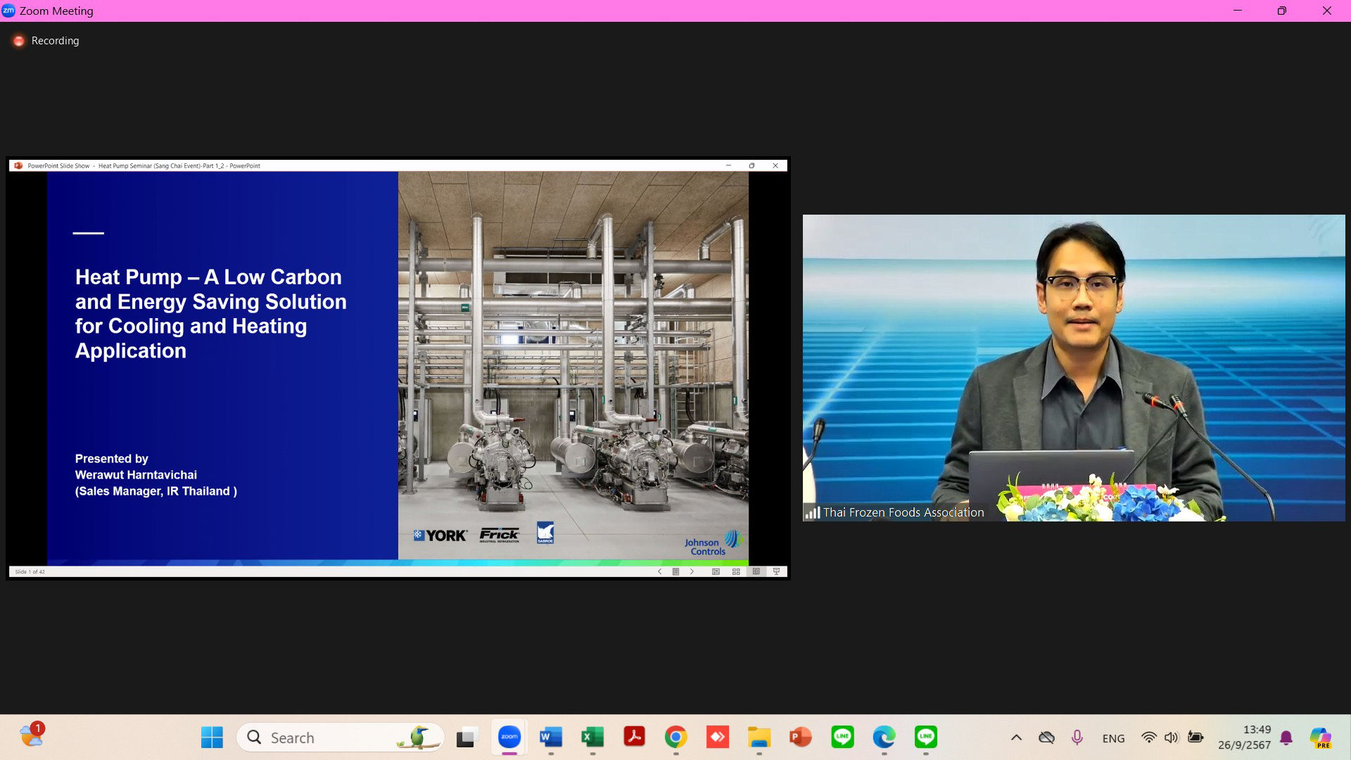Toggle microphone icon in system tray
Image resolution: width=1351 pixels, height=760 pixels.
pos(1077,737)
